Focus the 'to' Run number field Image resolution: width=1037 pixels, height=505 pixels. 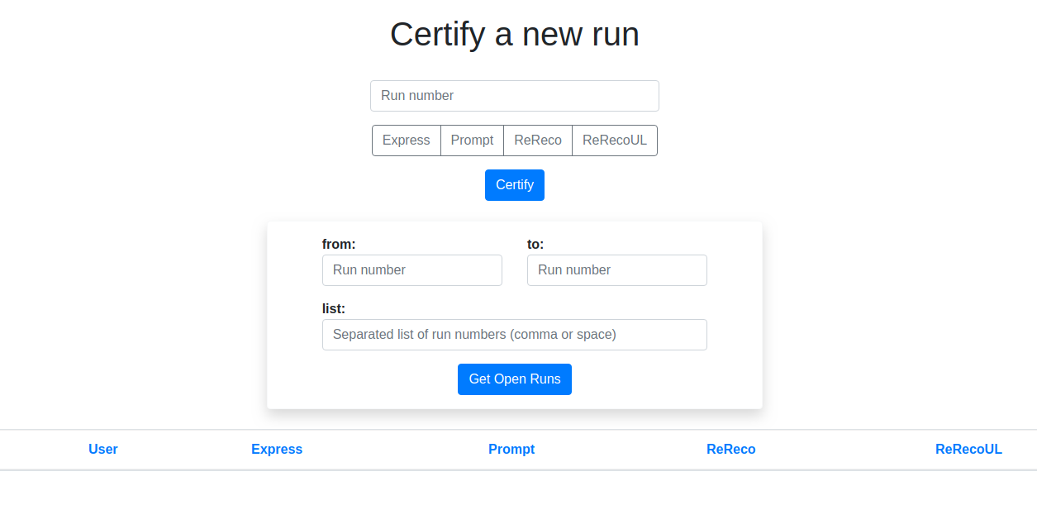[x=617, y=270]
